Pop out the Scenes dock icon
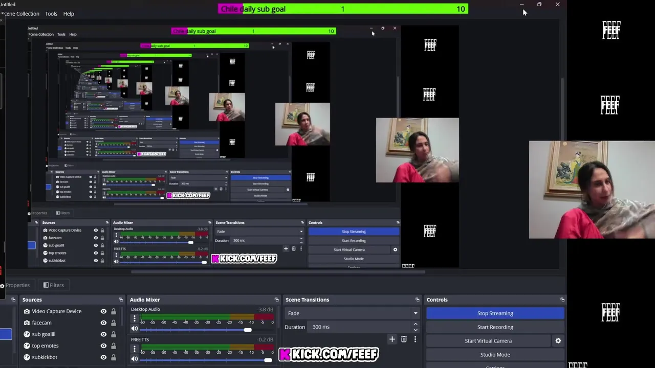This screenshot has width=655, height=368. pyautogui.click(x=13, y=300)
